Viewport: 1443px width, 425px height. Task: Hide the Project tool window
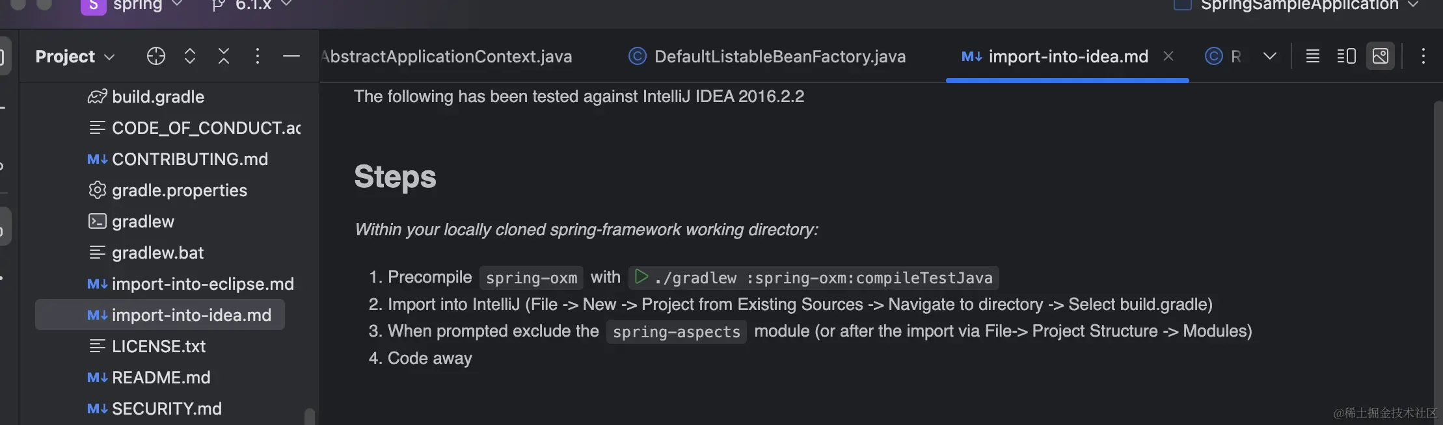[291, 57]
